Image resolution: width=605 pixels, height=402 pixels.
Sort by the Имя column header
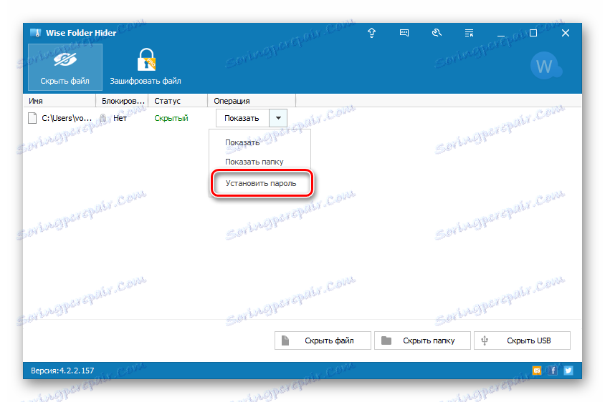[59, 101]
